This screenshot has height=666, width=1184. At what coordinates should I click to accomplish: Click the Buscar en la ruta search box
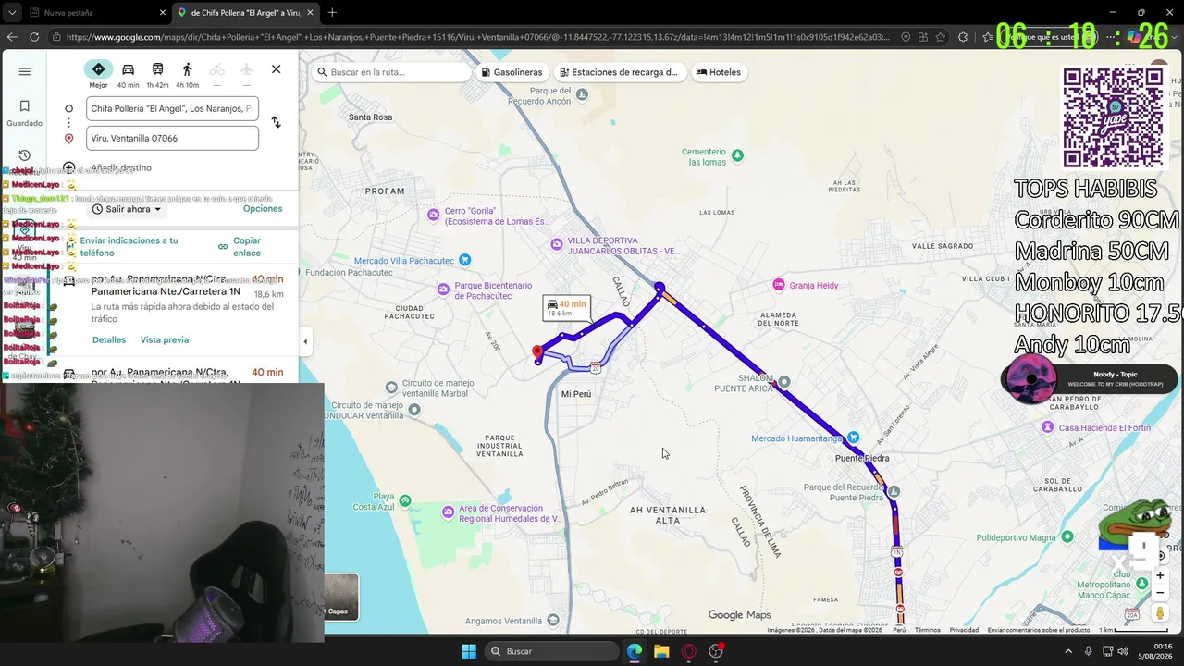click(391, 72)
